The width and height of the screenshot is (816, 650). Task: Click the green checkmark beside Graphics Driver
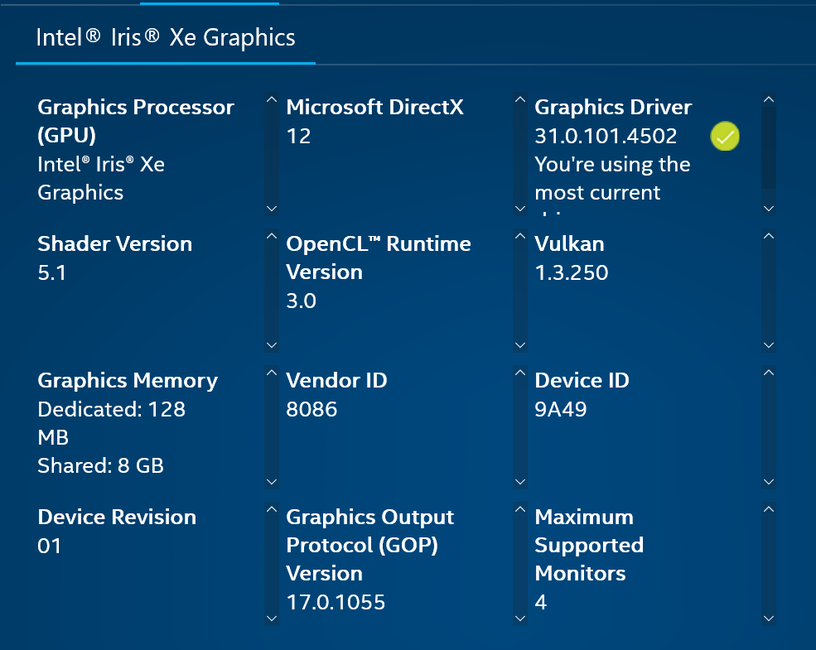tap(725, 136)
